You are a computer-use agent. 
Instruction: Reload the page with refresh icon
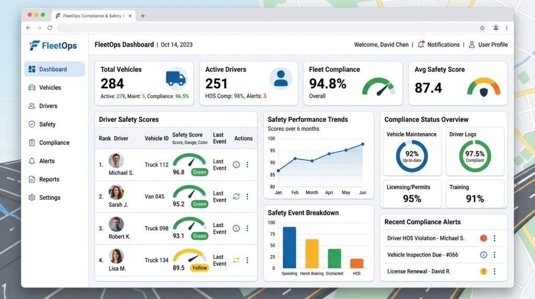tap(50, 28)
